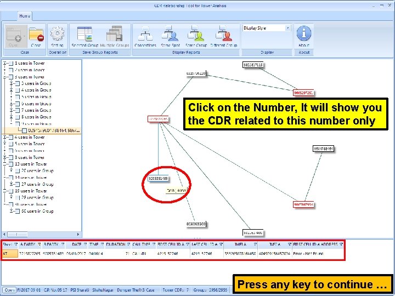
Task: Click tree panel scrollbar left arrow
Action: click(x=4, y=235)
